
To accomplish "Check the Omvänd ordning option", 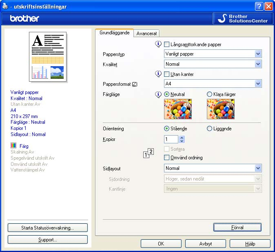I will click(x=166, y=157).
